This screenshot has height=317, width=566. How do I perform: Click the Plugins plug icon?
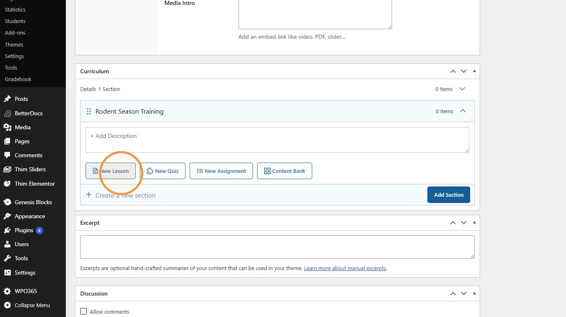7,230
